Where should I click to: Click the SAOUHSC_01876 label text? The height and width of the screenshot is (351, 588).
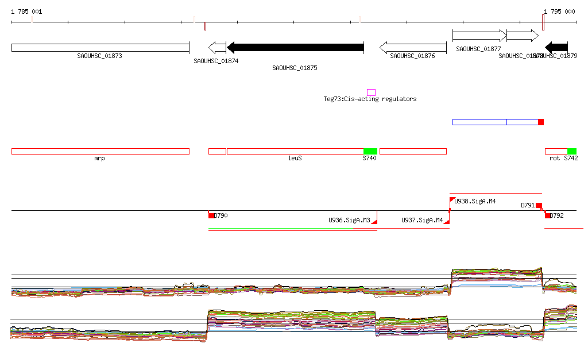pyautogui.click(x=412, y=56)
